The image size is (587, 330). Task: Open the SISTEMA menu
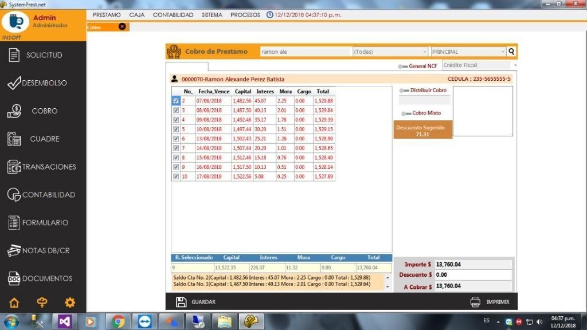pos(212,15)
